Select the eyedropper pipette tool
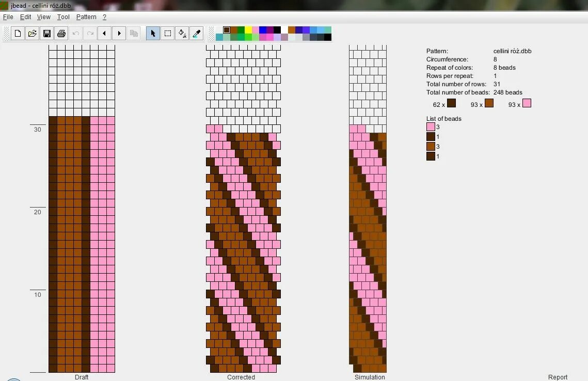The height and width of the screenshot is (381, 588). pyautogui.click(x=197, y=34)
